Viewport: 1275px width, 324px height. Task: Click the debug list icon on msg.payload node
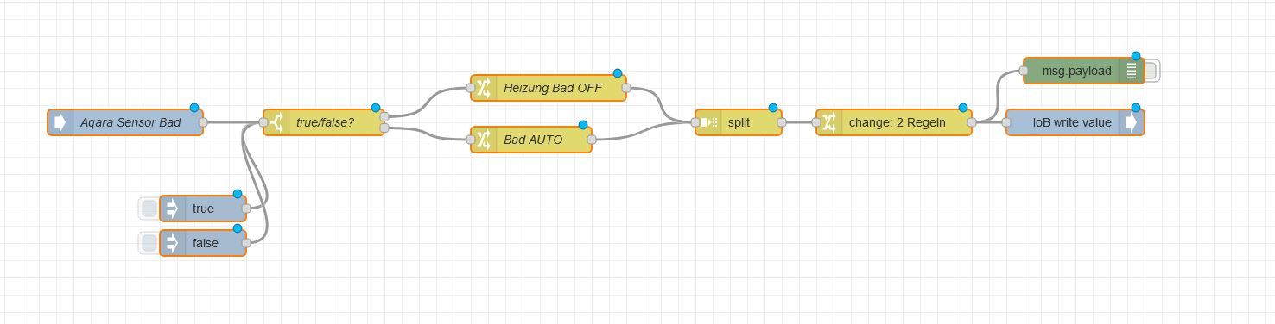click(1131, 71)
